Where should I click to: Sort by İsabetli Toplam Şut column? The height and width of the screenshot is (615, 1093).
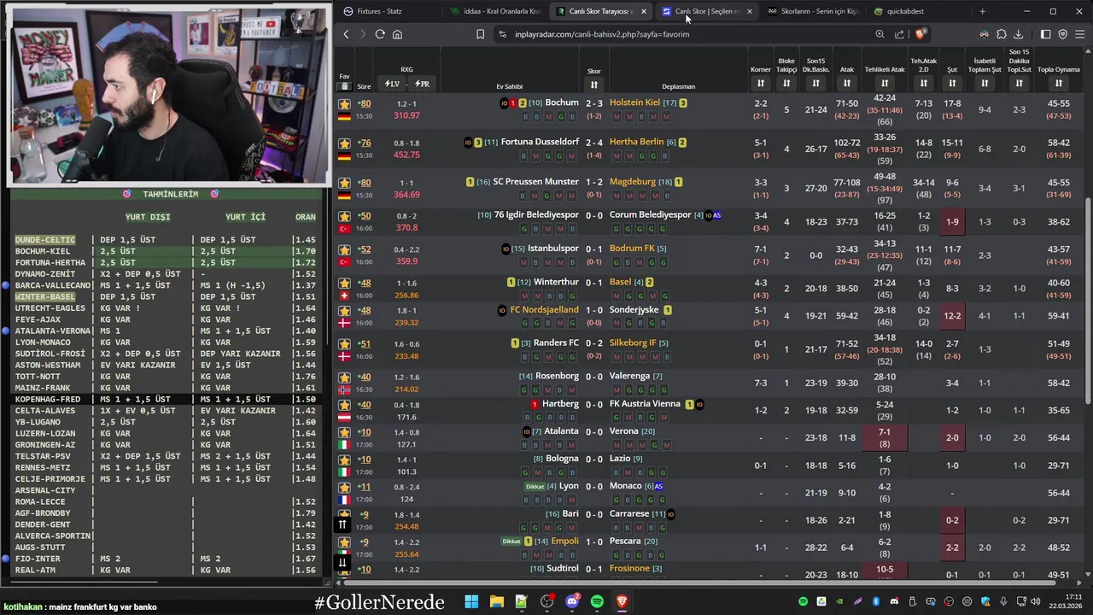pyautogui.click(x=985, y=84)
